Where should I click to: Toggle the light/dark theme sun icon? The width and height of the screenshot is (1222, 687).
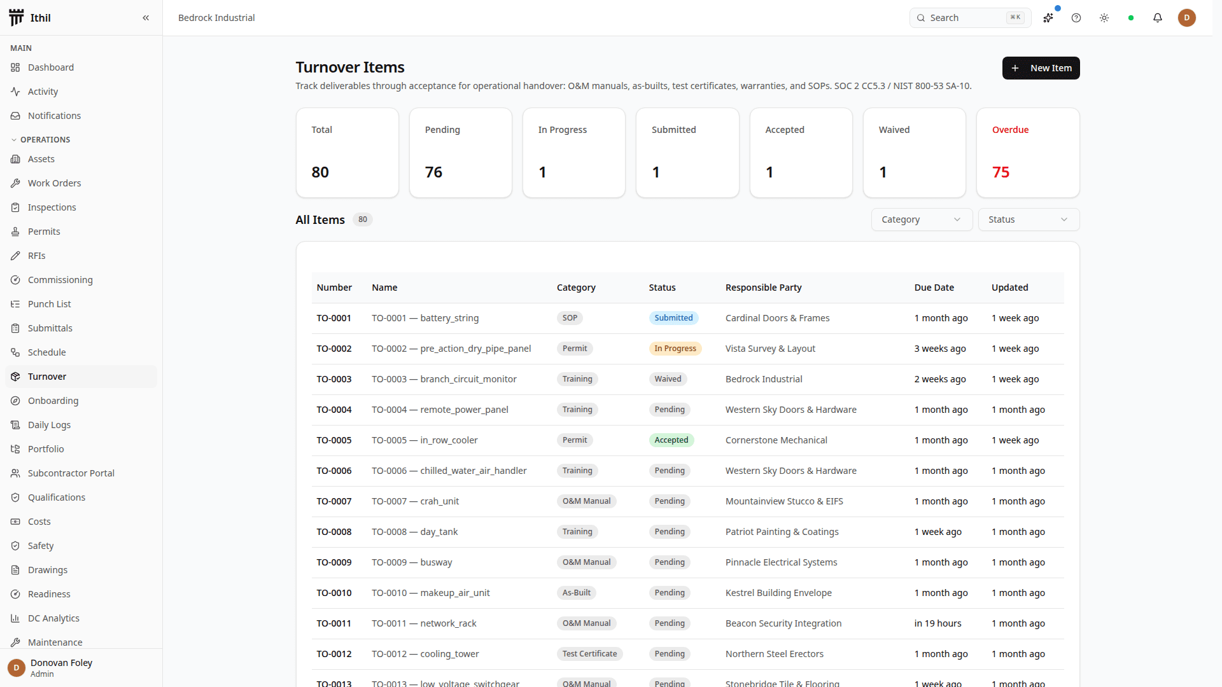[1104, 18]
